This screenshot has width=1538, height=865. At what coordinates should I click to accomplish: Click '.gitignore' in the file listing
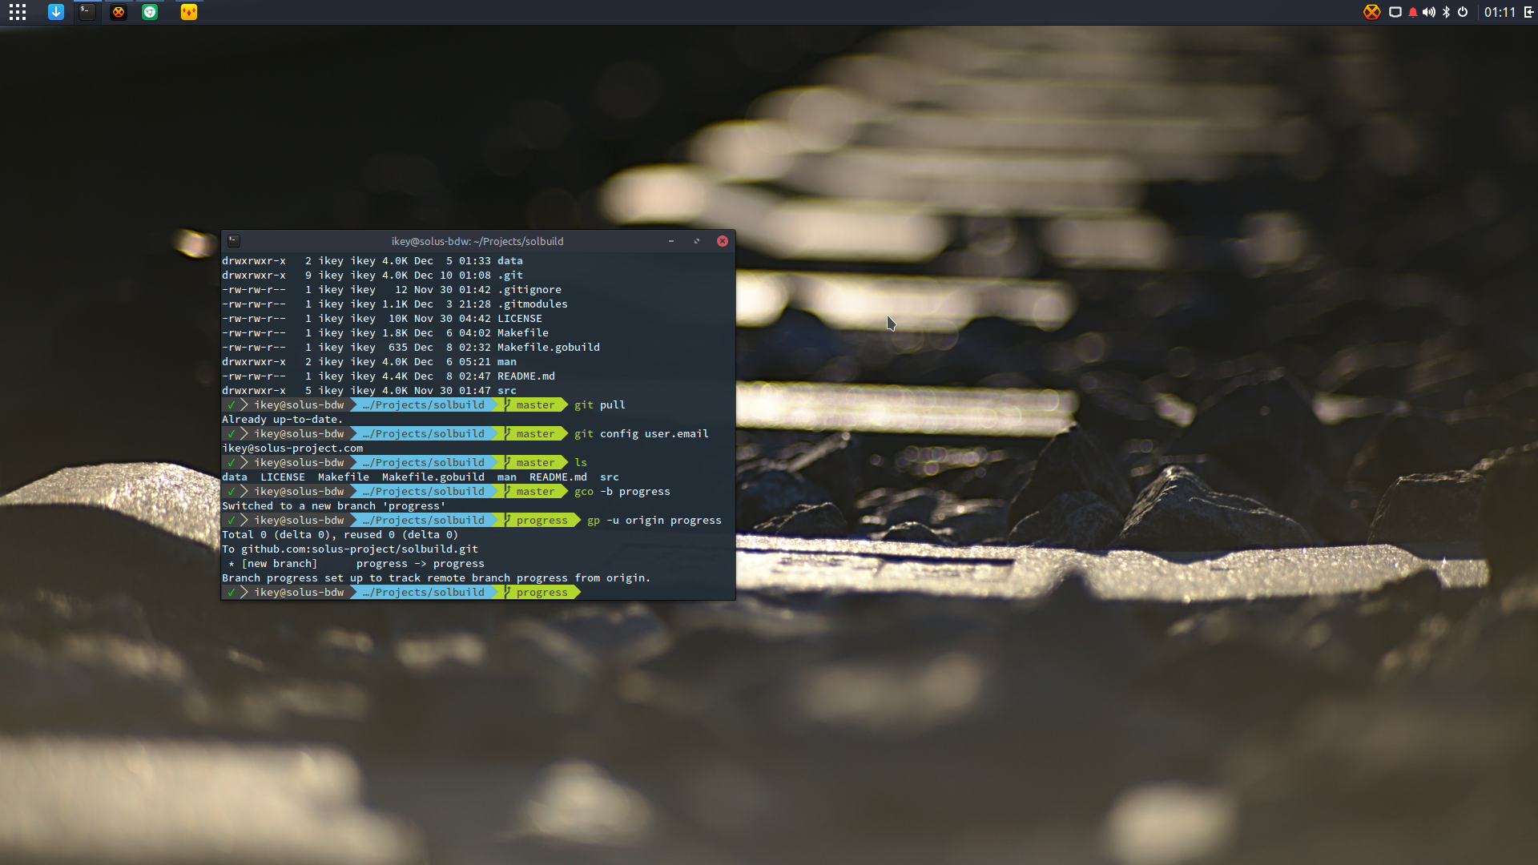click(x=529, y=290)
